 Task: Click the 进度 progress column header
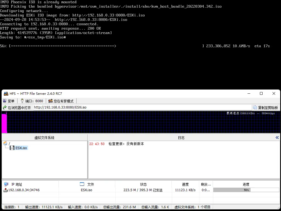point(246,184)
